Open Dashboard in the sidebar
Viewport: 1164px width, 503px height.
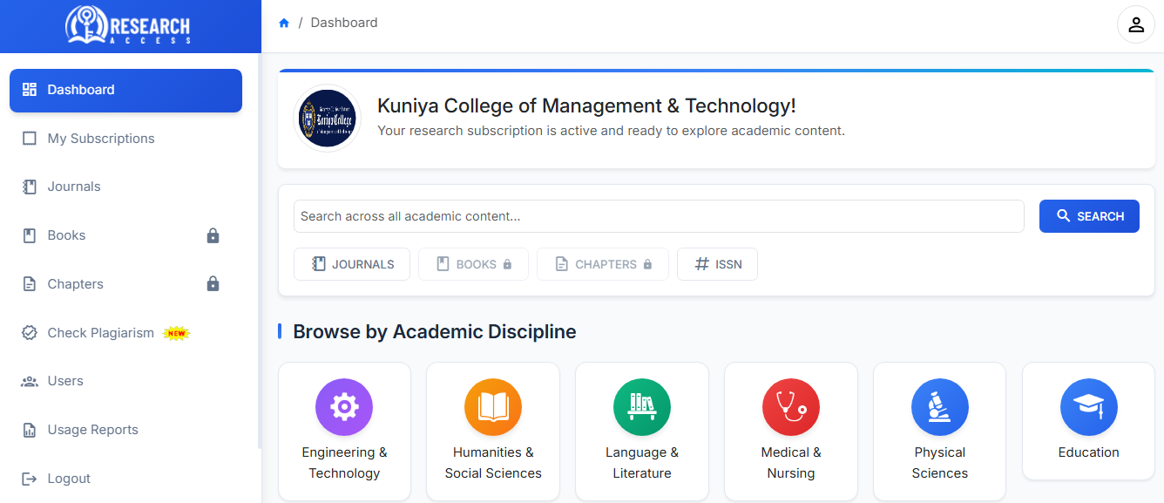[125, 90]
